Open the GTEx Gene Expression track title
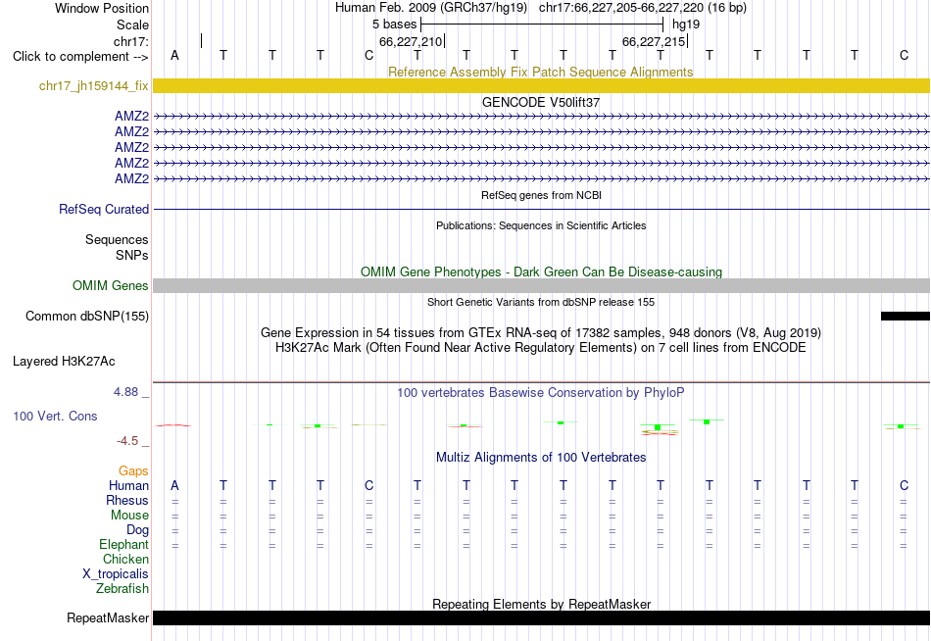931x641 pixels. (x=541, y=332)
